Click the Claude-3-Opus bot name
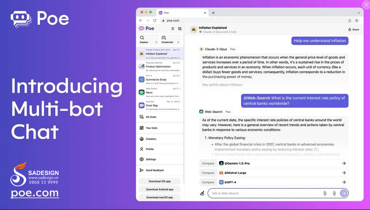This screenshot has width=370, height=210. click(216, 49)
